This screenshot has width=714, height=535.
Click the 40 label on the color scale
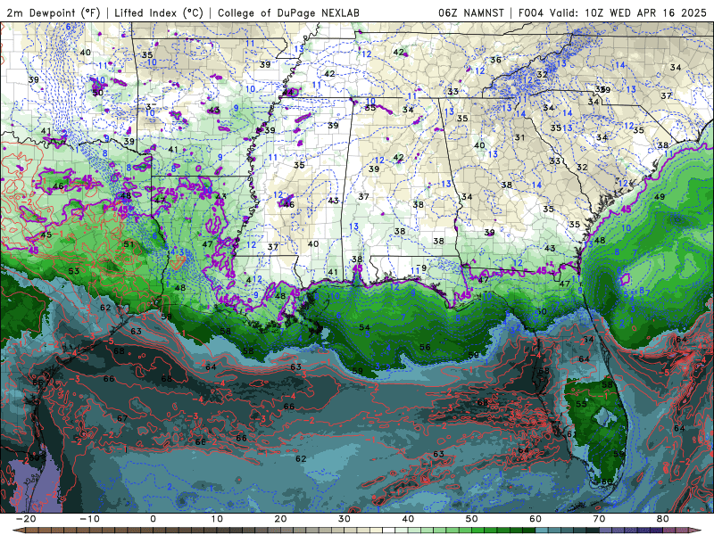pyautogui.click(x=408, y=519)
